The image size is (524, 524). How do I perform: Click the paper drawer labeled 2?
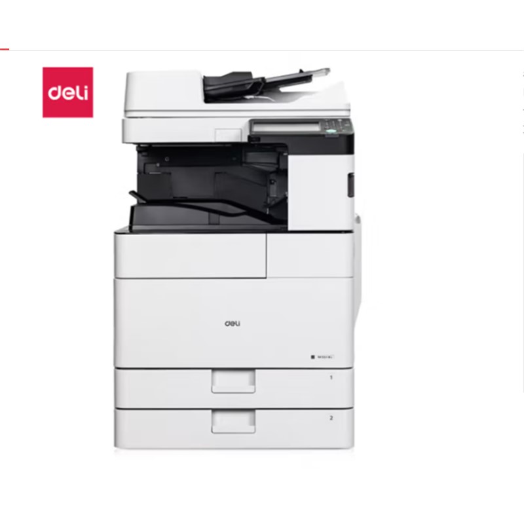tap(234, 429)
